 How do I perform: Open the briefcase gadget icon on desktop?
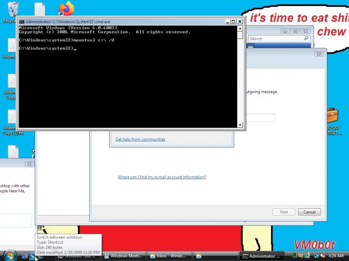pos(333,115)
